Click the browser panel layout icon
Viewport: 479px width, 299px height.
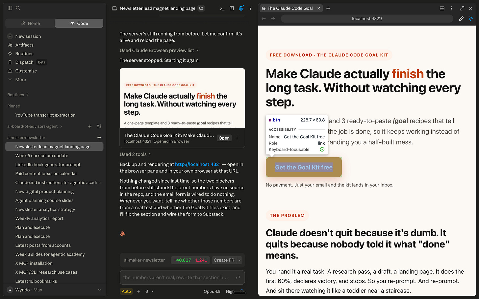click(x=442, y=8)
